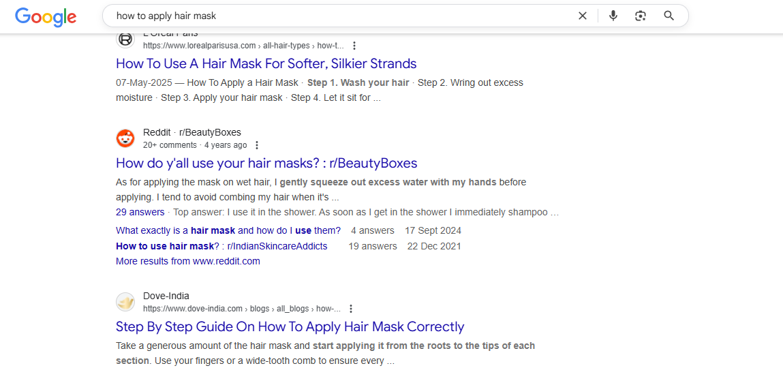Open "What exactly is a hair mask" sublink
This screenshot has height=383, width=783.
(228, 231)
